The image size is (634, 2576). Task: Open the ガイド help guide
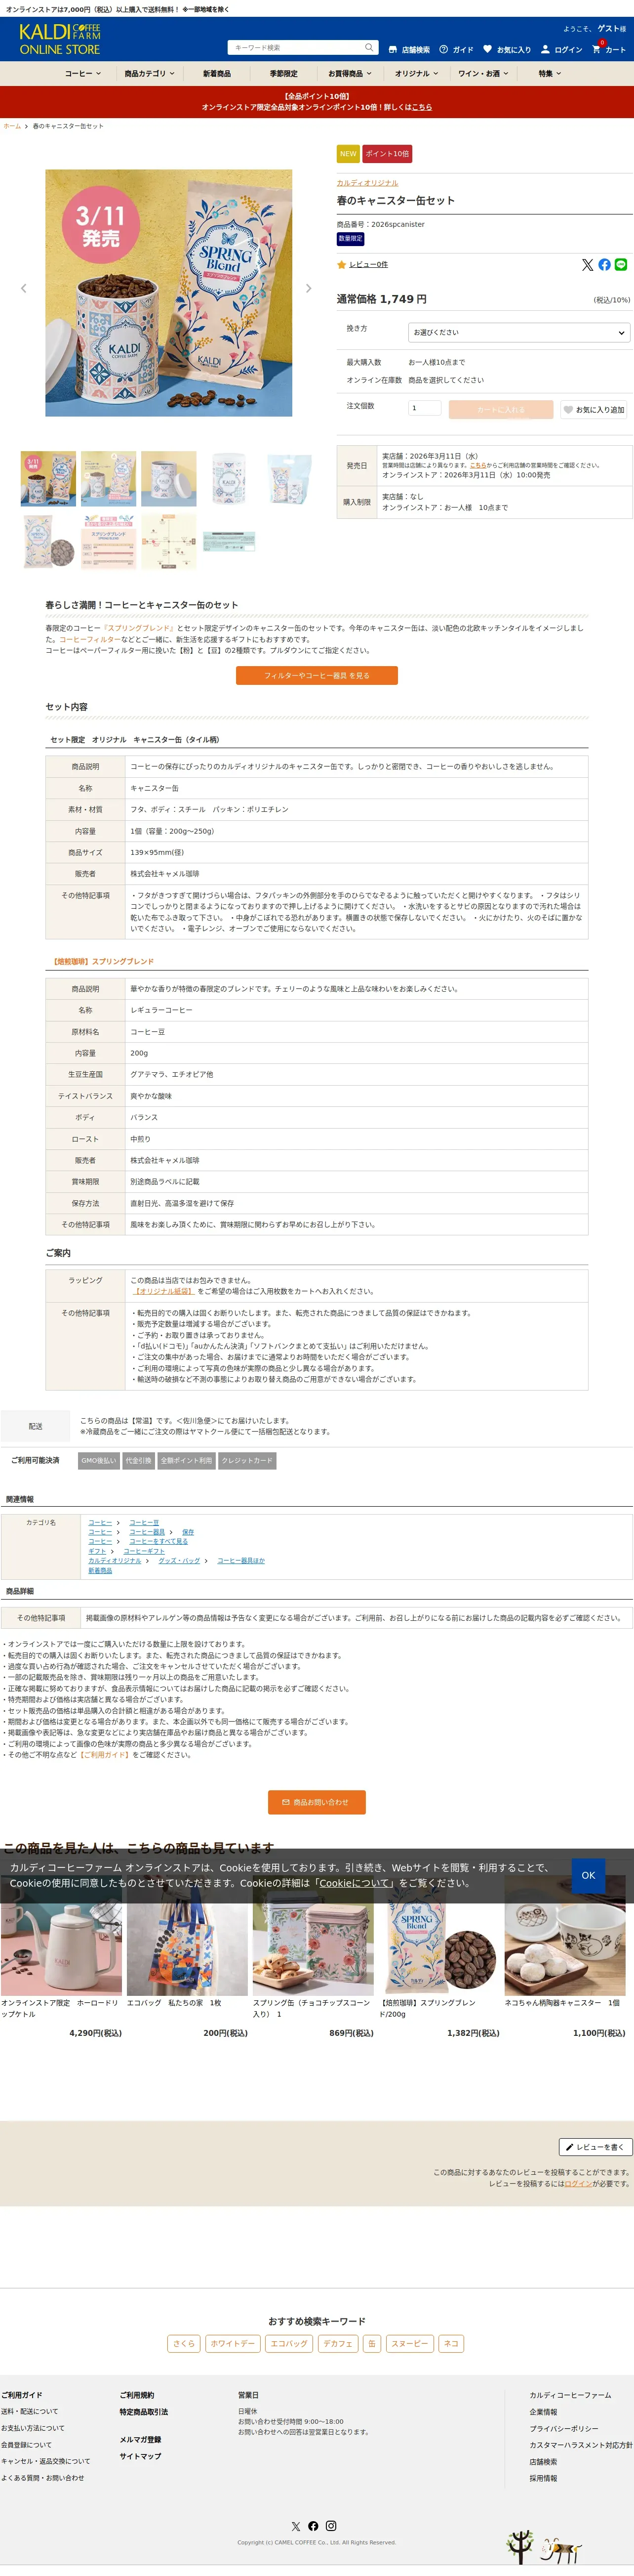tap(456, 49)
